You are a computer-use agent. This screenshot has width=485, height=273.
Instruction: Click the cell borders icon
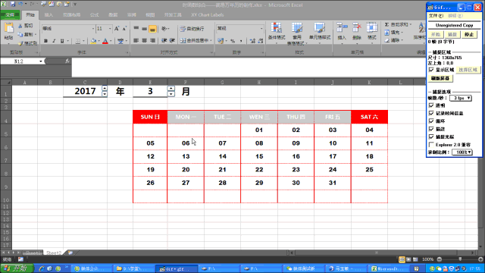click(78, 41)
